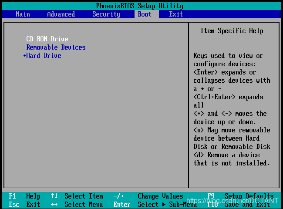Click the PhoenixBIOS Setup Utility title
The width and height of the screenshot is (283, 209).
pos(139,6)
